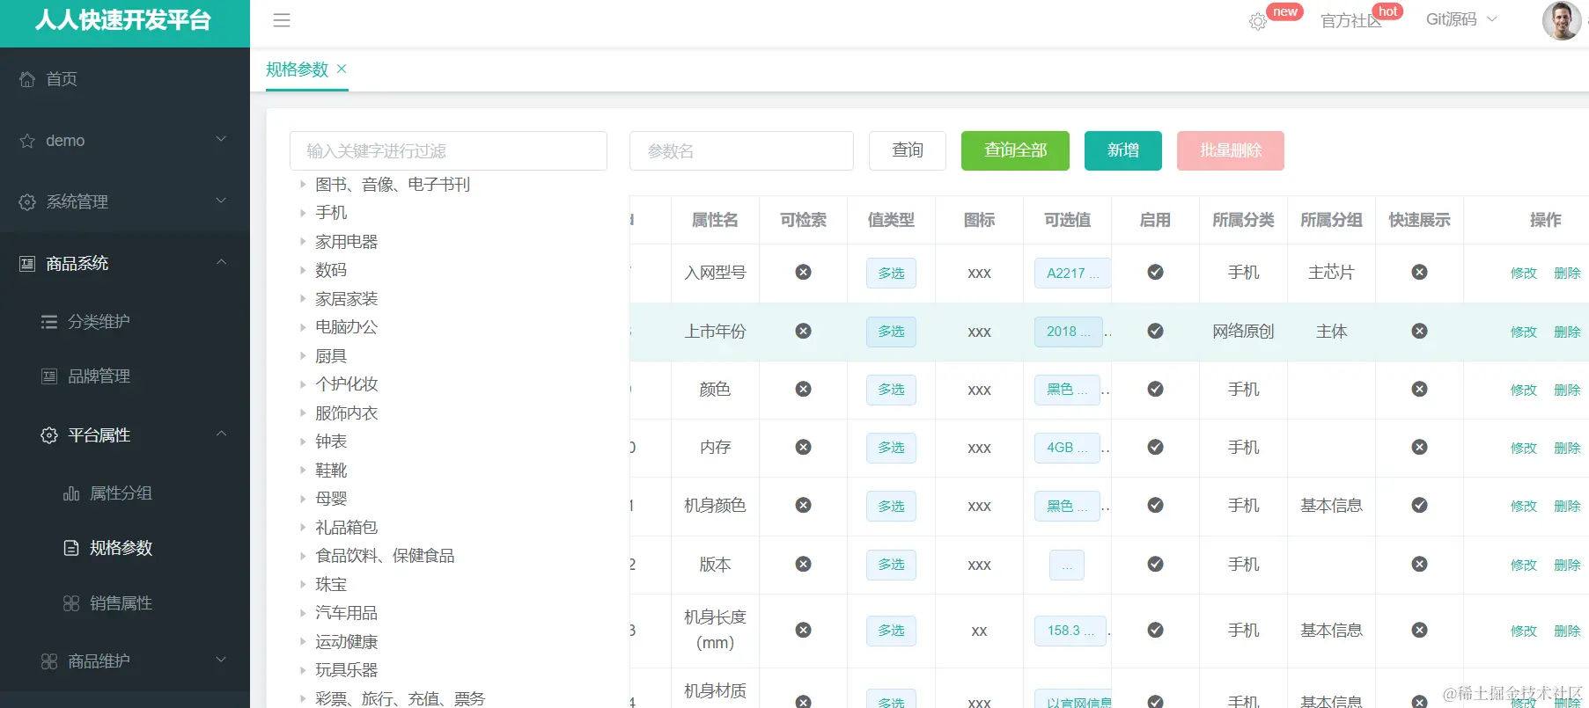Open the Git源码 dropdown
1589x708 pixels.
(1461, 19)
